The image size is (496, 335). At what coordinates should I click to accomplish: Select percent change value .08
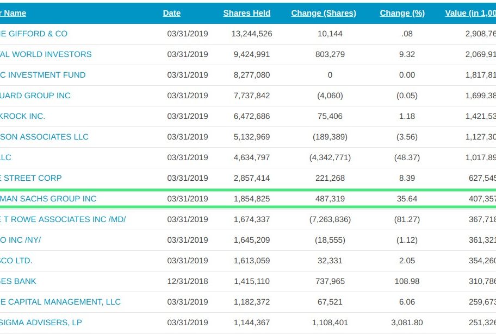pyautogui.click(x=407, y=34)
